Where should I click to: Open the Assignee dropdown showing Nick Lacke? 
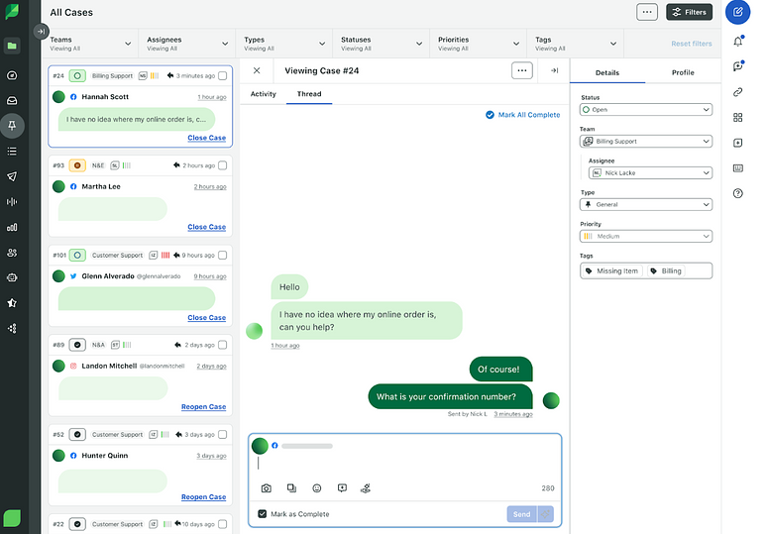(650, 172)
